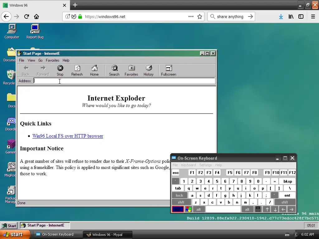Viewport: 319px width, 239px height.
Task: Click the Windows key on On-Screen Keyboard
Action: point(188,209)
